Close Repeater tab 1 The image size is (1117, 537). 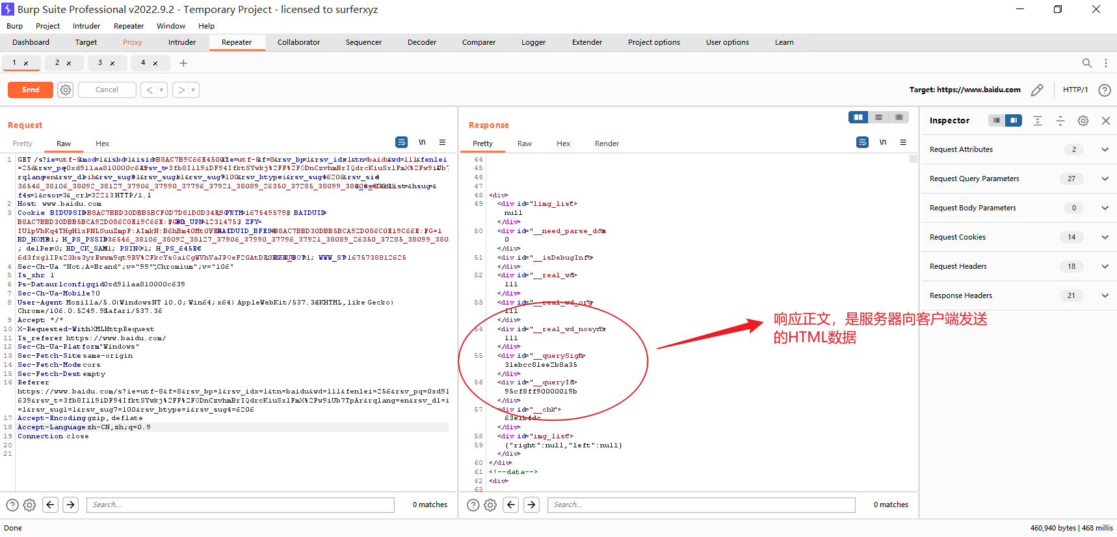[26, 64]
